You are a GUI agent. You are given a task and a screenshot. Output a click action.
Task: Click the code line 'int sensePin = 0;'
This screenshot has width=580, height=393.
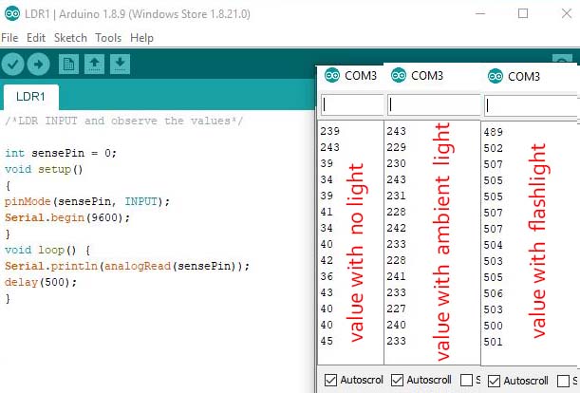(61, 153)
